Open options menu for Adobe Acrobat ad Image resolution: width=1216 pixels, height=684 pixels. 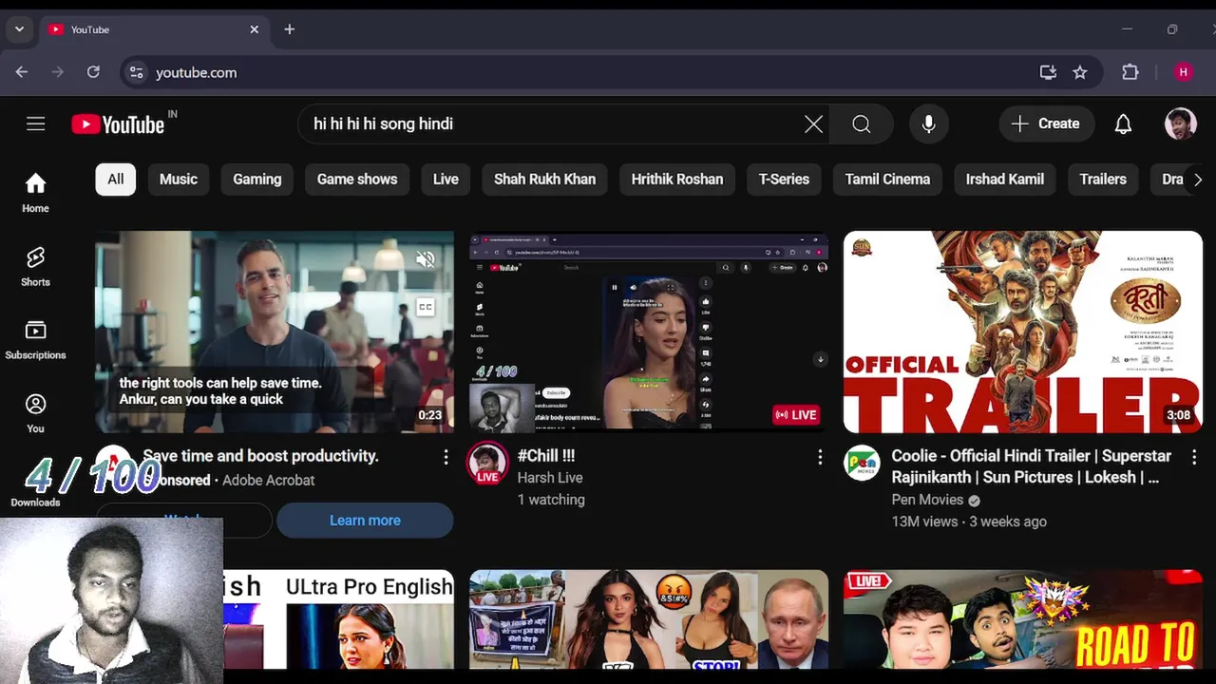click(446, 458)
